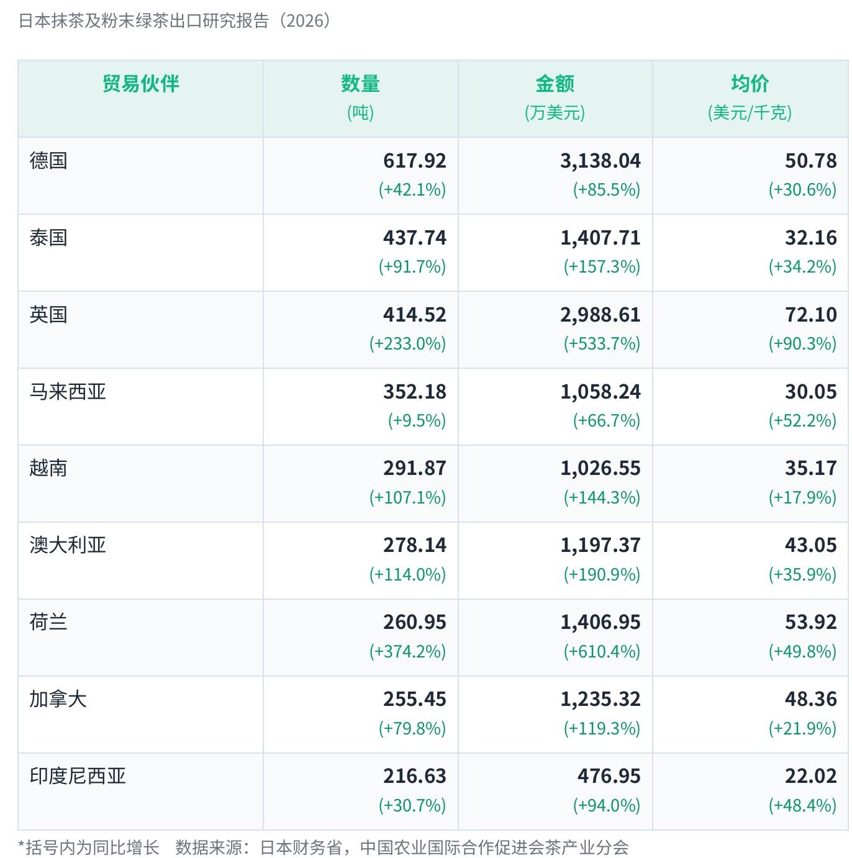
Task: Select amount value 2,988.61 for 英国
Action: [600, 315]
